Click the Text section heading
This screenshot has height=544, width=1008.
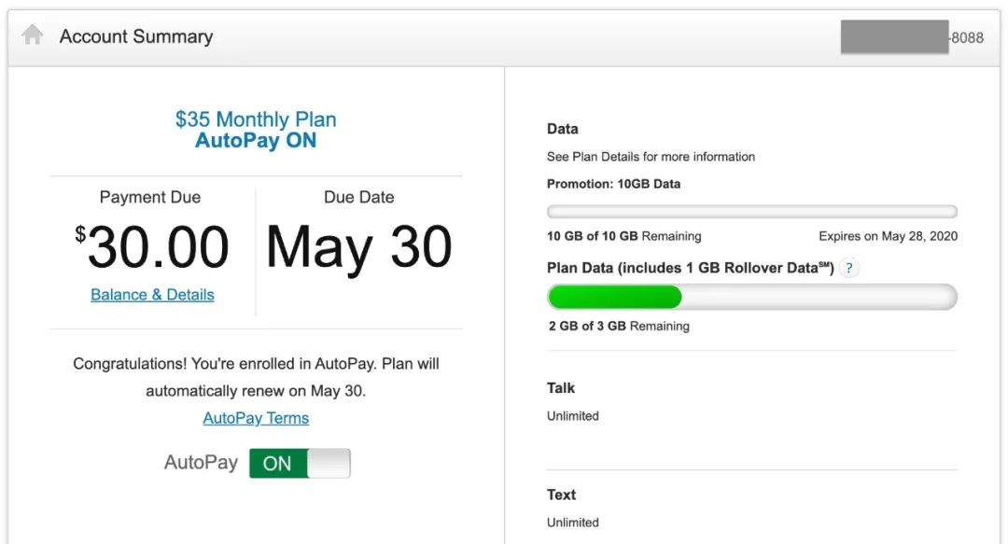click(x=561, y=495)
